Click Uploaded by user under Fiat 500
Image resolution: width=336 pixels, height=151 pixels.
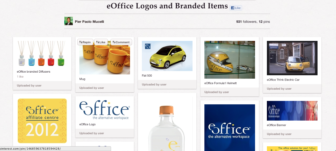154,84
